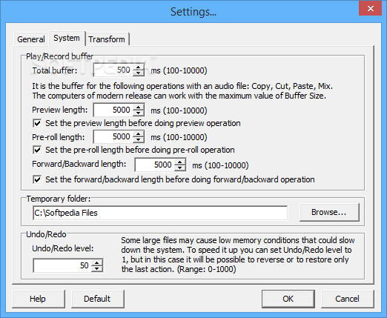Click the Undo/Redo level value field

point(62,265)
